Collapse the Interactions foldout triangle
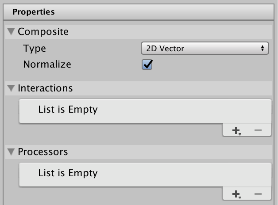 click(11, 88)
